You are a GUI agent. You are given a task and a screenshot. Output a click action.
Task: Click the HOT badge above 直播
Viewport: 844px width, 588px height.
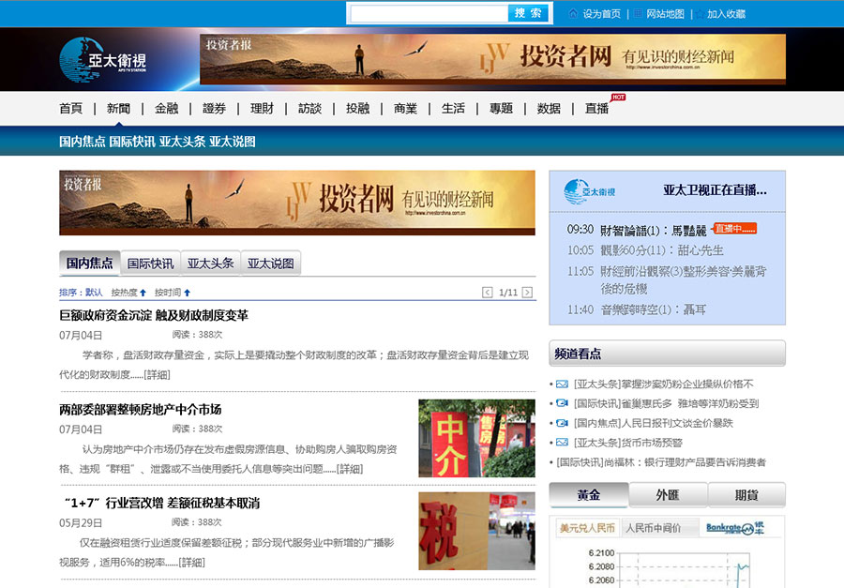tap(618, 97)
